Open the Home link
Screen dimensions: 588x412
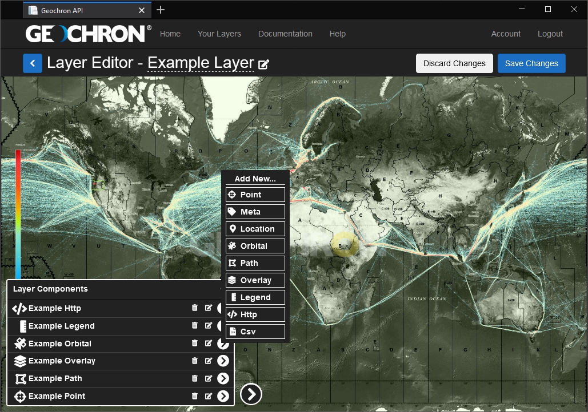point(170,34)
